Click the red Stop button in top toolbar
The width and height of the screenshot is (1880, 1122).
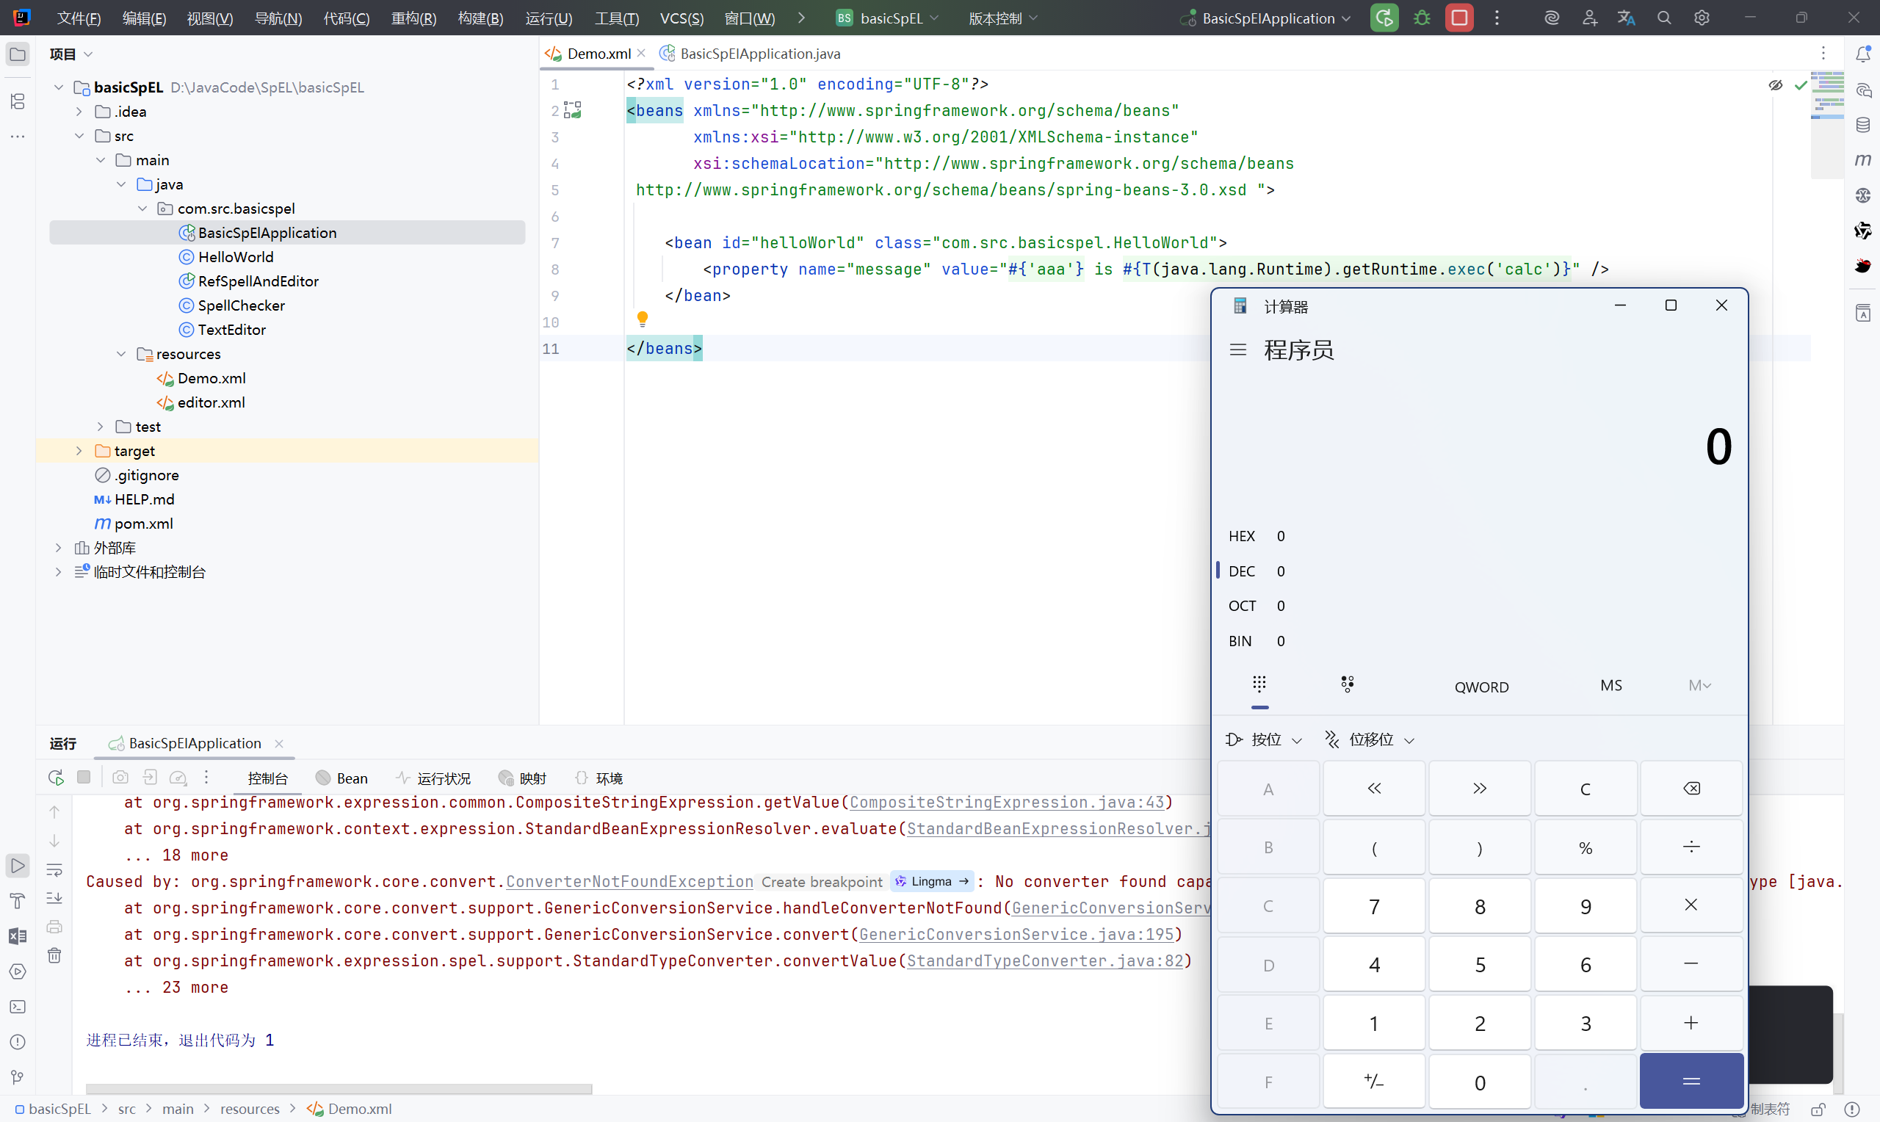coord(1459,18)
